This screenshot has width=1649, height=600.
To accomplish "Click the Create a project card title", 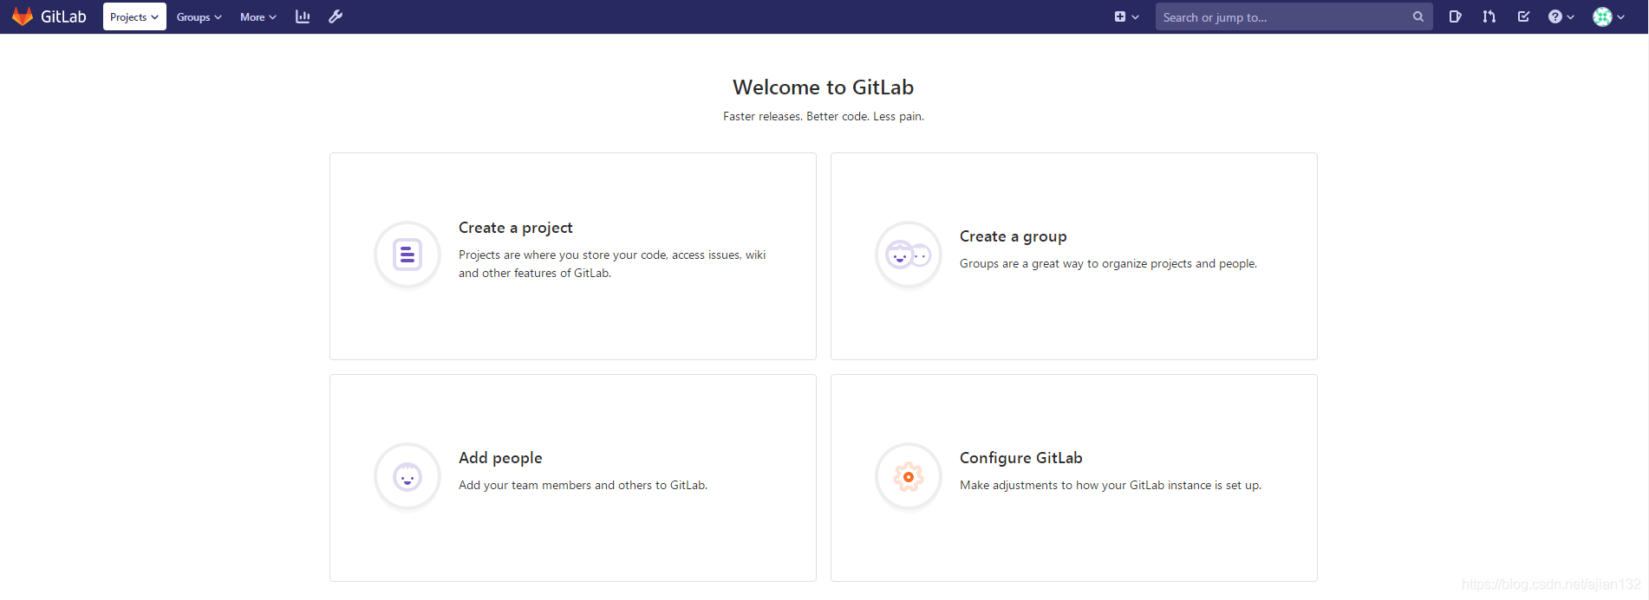I will pos(516,228).
